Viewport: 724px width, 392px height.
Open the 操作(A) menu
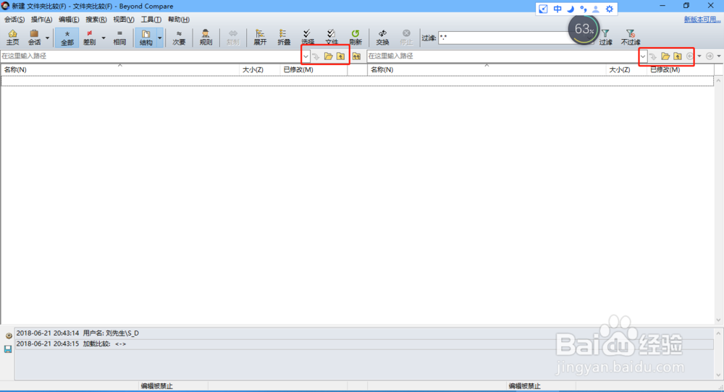pos(41,20)
